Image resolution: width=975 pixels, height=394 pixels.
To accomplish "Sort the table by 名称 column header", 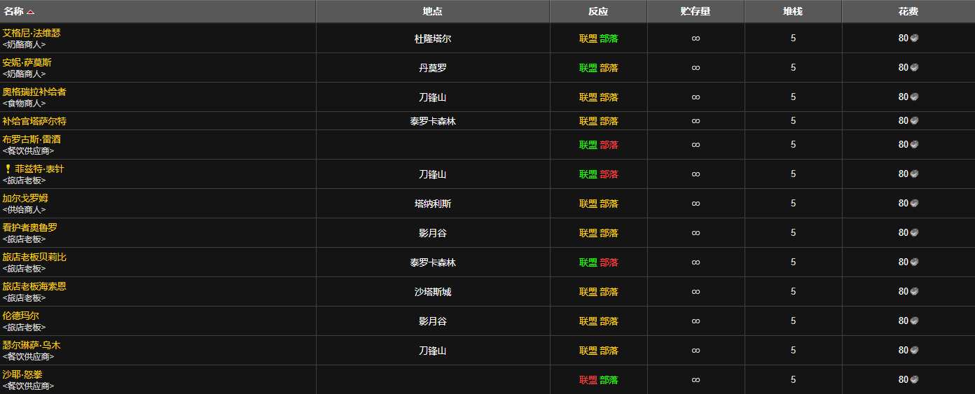I will pos(158,11).
